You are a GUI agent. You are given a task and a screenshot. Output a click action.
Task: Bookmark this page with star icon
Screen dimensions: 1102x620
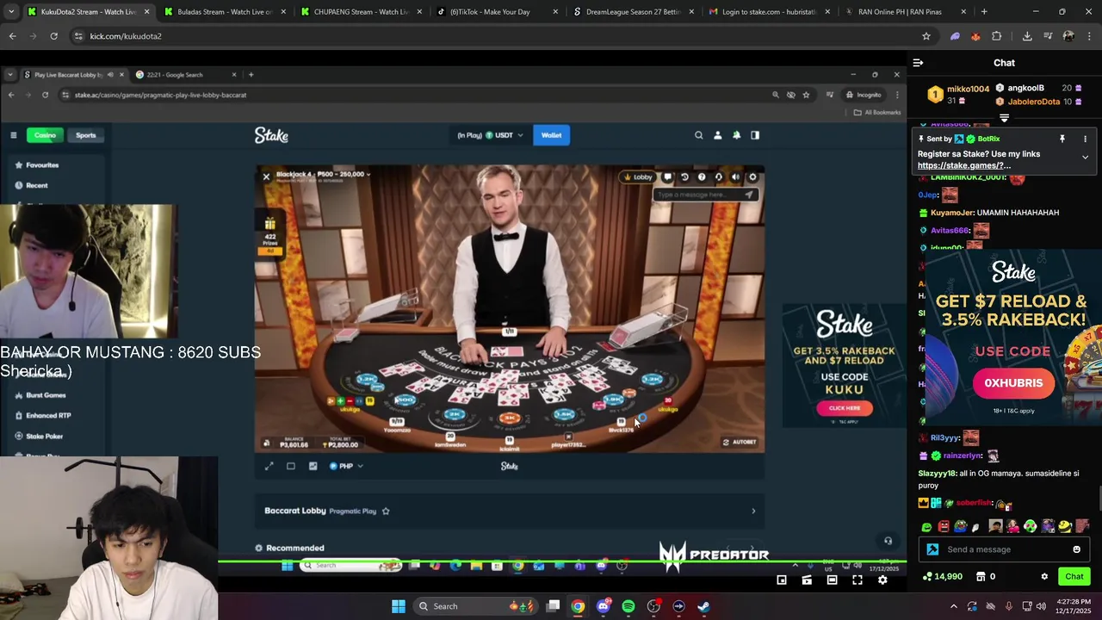click(926, 36)
